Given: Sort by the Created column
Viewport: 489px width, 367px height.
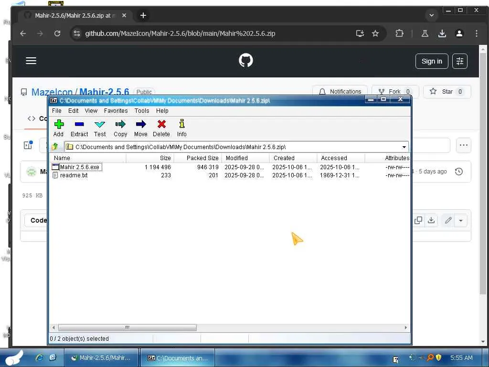Looking at the screenshot, I should coord(293,158).
